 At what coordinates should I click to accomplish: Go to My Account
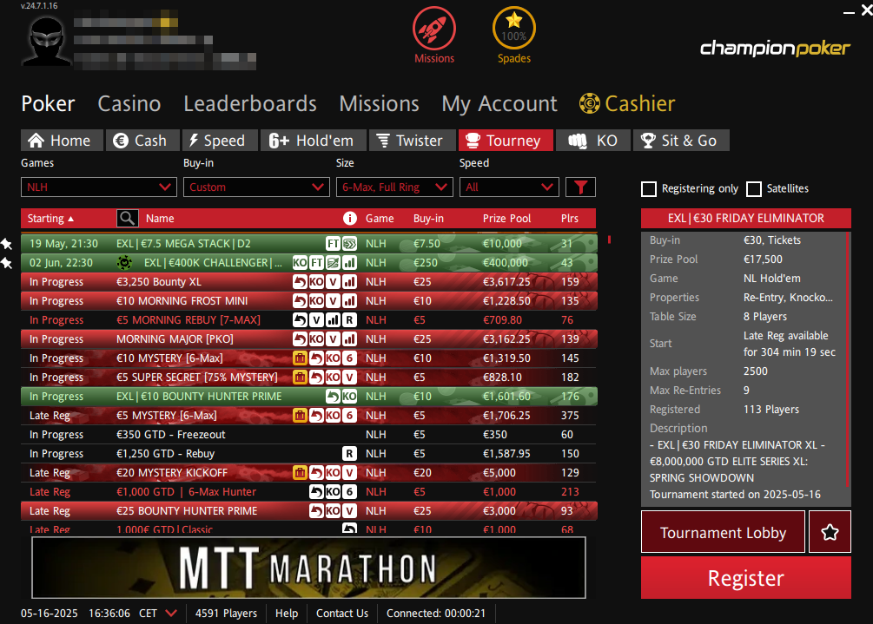click(499, 104)
